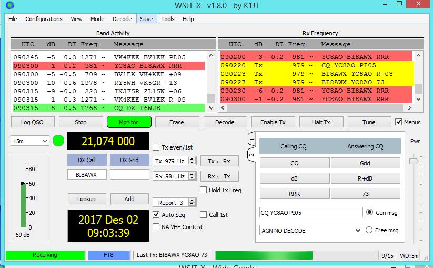Image resolution: width=433 pixels, height=268 pixels.
Task: Toggle the green Monitor button
Action: click(129, 122)
